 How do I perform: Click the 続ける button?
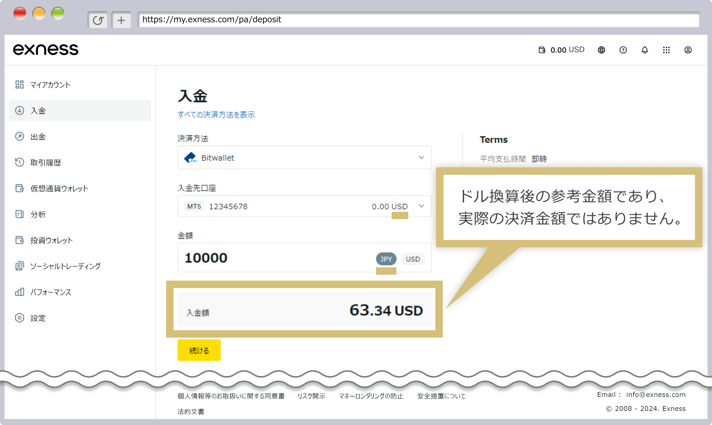click(199, 350)
